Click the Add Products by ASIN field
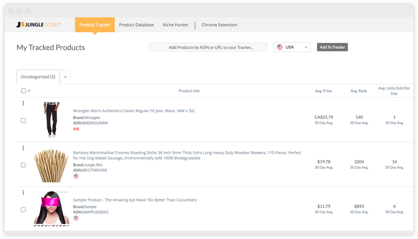The width and height of the screenshot is (418, 239). [208, 47]
